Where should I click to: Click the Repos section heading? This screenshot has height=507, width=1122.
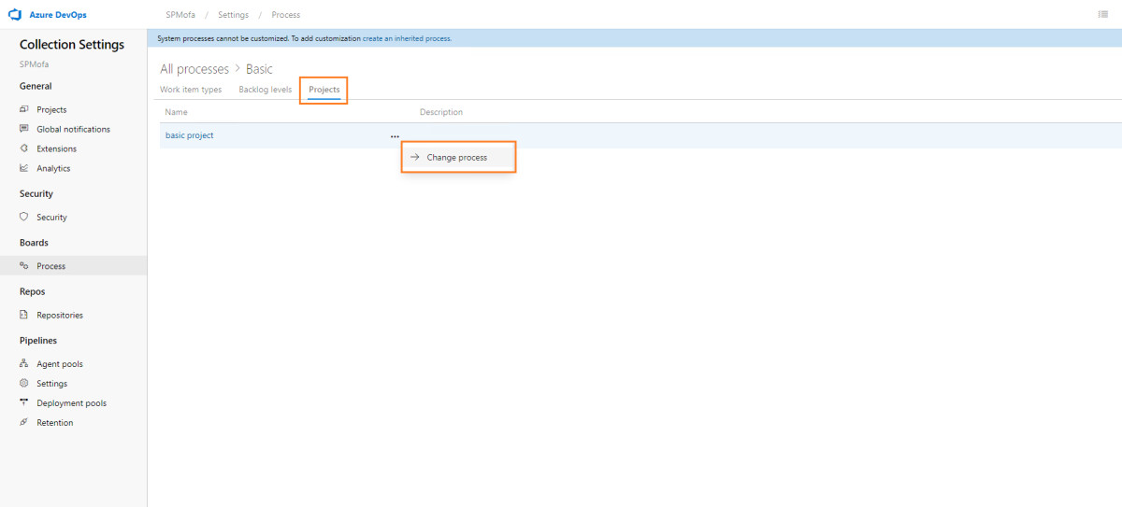click(x=33, y=291)
